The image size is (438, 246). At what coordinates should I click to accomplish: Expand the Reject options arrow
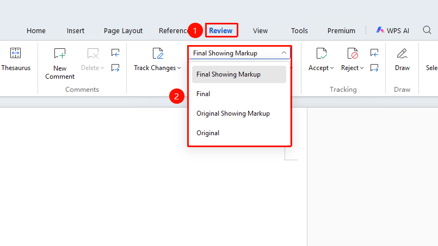[x=362, y=68]
